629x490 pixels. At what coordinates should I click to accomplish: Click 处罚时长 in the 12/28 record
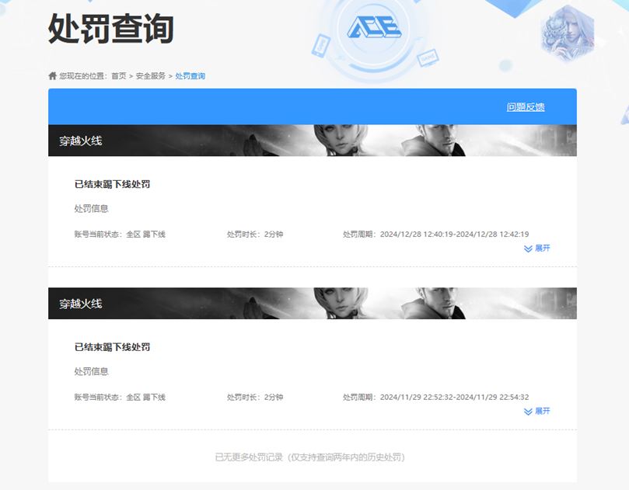coord(255,234)
